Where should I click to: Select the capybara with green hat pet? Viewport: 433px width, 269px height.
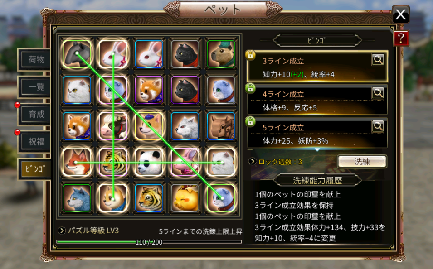click(221, 54)
